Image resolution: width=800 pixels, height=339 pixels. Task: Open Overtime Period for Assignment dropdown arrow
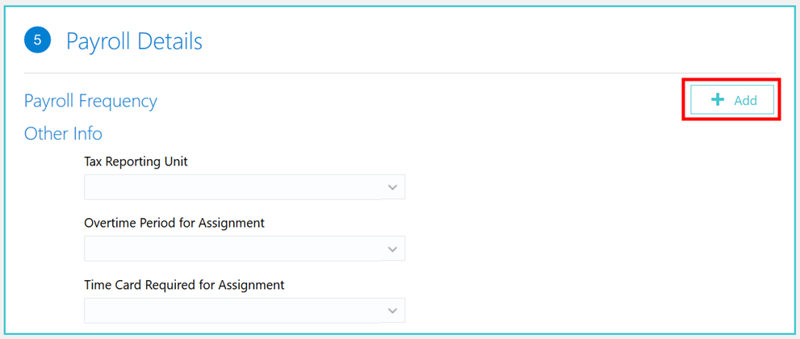(392, 249)
